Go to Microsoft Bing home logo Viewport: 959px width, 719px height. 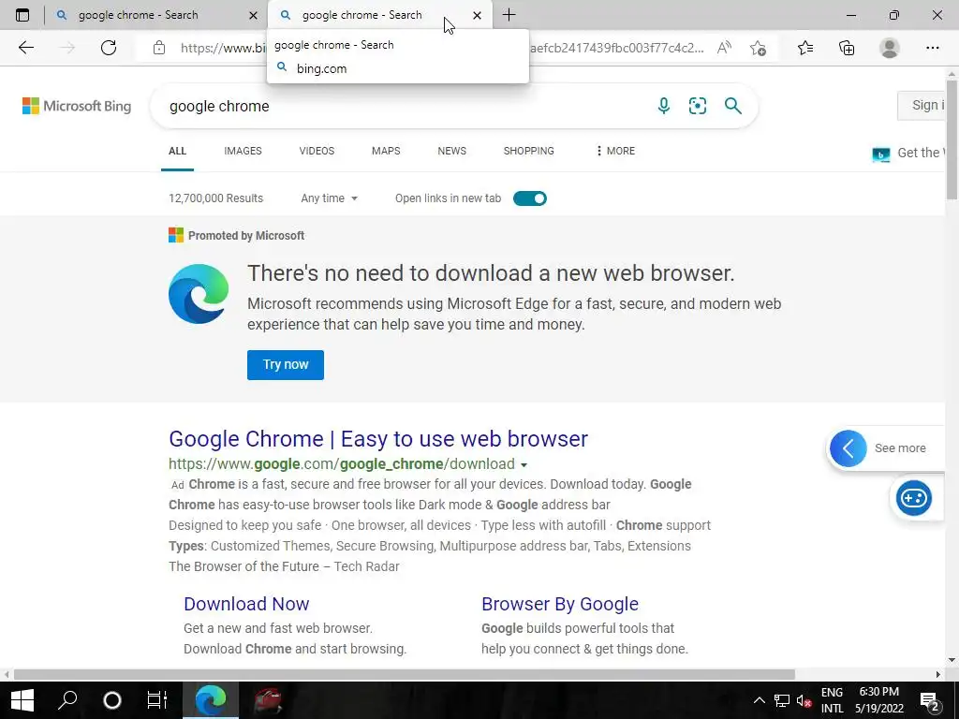(77, 106)
